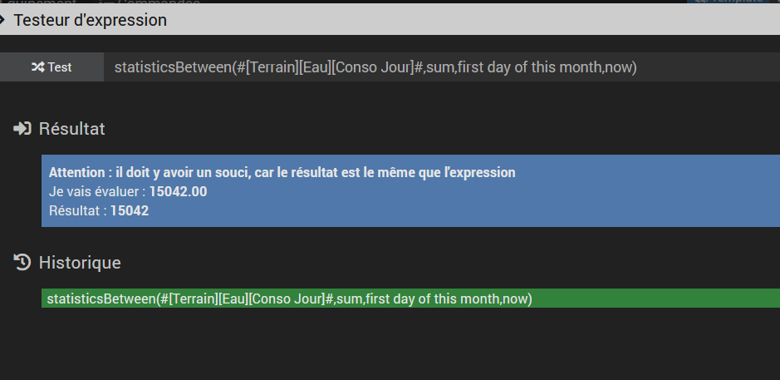Open the partially hidden Commandes tab

[x=158, y=2]
